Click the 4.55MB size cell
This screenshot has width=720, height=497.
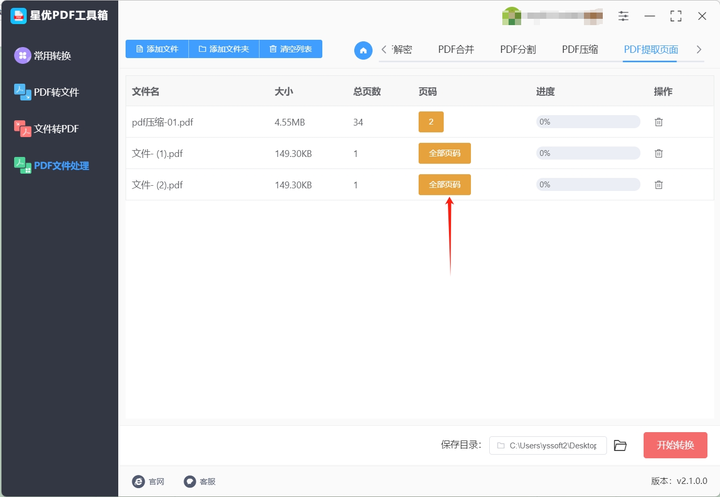(x=290, y=122)
